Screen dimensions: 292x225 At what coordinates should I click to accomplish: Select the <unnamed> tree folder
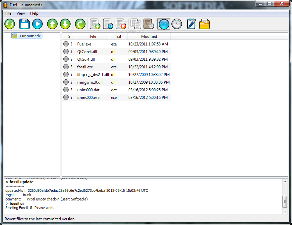point(27,36)
